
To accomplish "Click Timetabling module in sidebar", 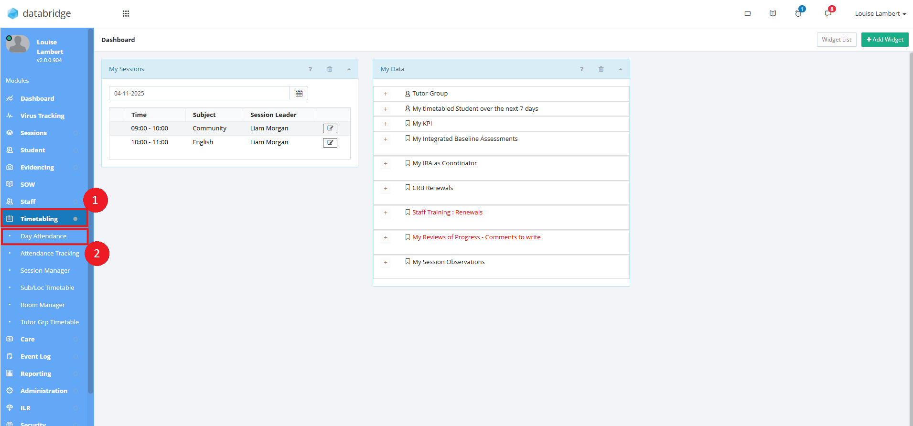I will [44, 219].
